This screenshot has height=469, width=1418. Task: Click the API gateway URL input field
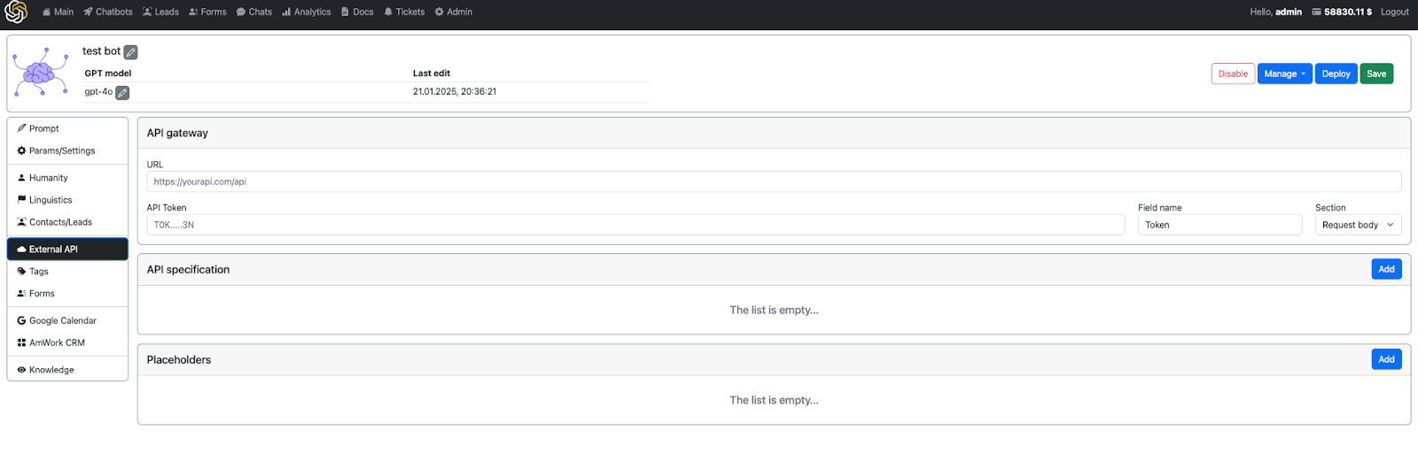[774, 181]
